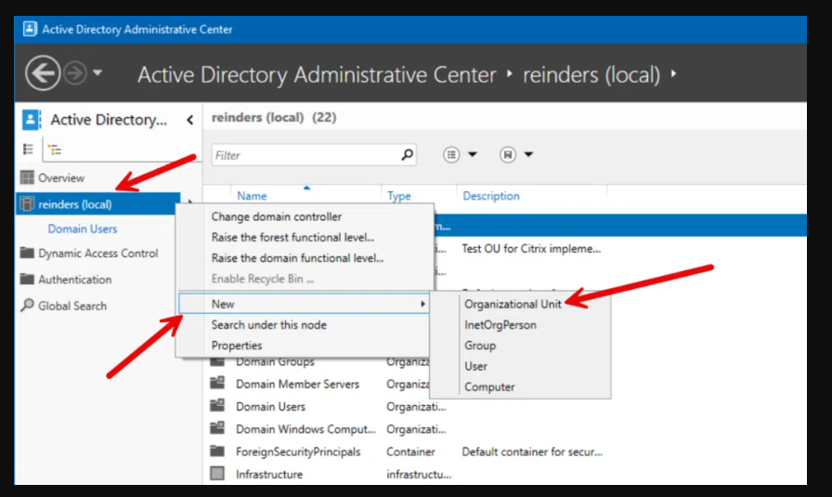Click the back navigation arrow button
The height and width of the screenshot is (497, 832).
point(44,74)
